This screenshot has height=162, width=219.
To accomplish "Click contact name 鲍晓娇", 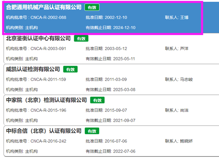I will (186, 141).
